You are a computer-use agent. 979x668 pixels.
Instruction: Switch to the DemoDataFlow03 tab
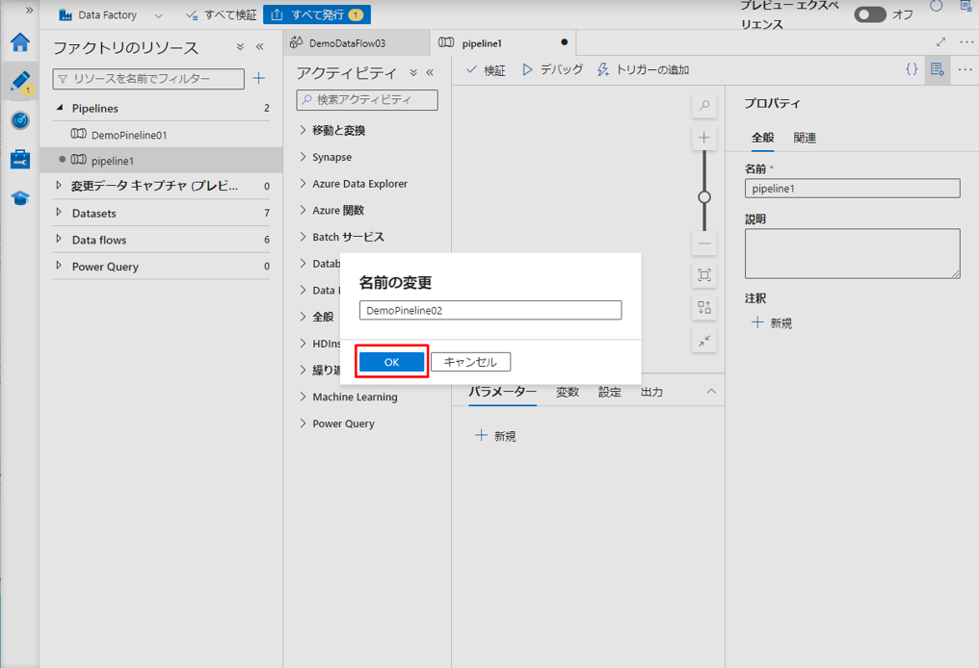pyautogui.click(x=347, y=43)
